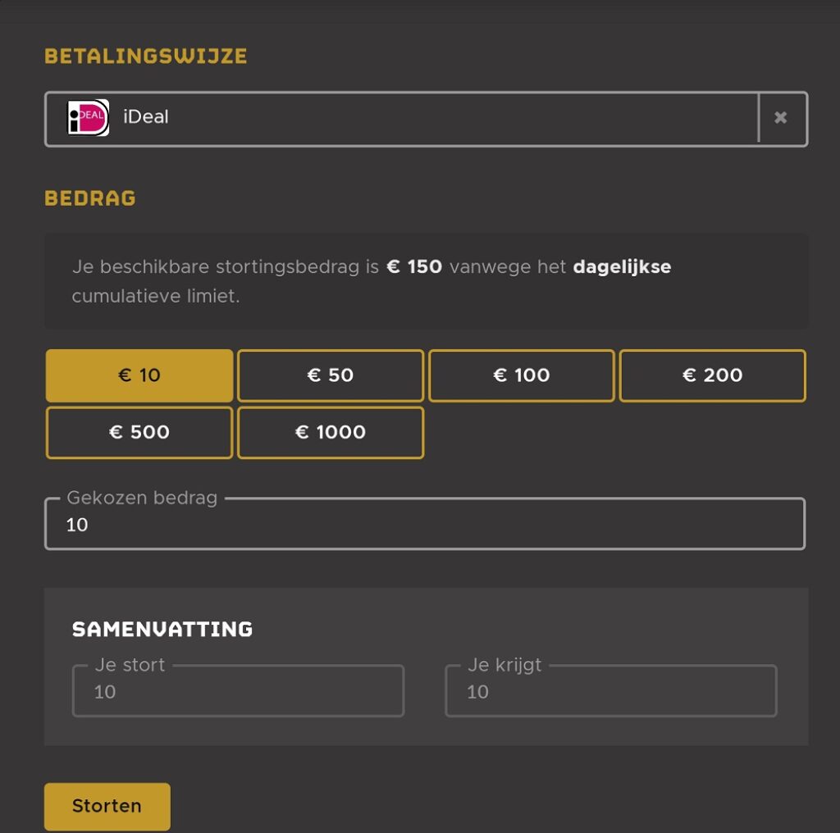840x833 pixels.
Task: Select the € 1000 deposit amount
Action: pyautogui.click(x=330, y=432)
